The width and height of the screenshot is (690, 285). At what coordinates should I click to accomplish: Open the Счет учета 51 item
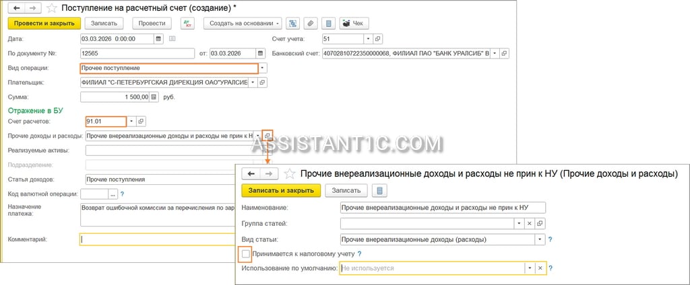[x=377, y=38]
